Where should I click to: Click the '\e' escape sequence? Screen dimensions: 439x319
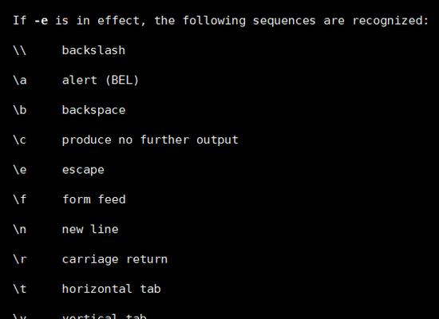coord(20,170)
